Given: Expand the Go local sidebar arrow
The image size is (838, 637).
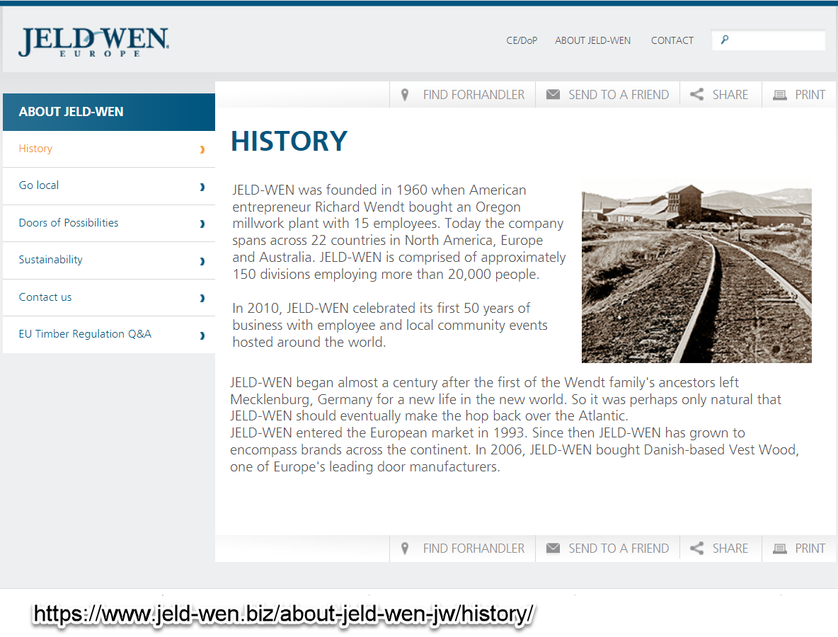Looking at the screenshot, I should click(202, 187).
